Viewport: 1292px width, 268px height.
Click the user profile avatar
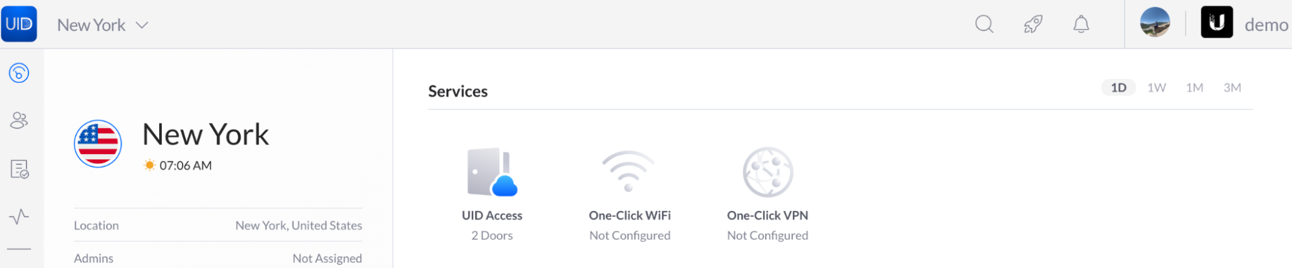(x=1155, y=23)
